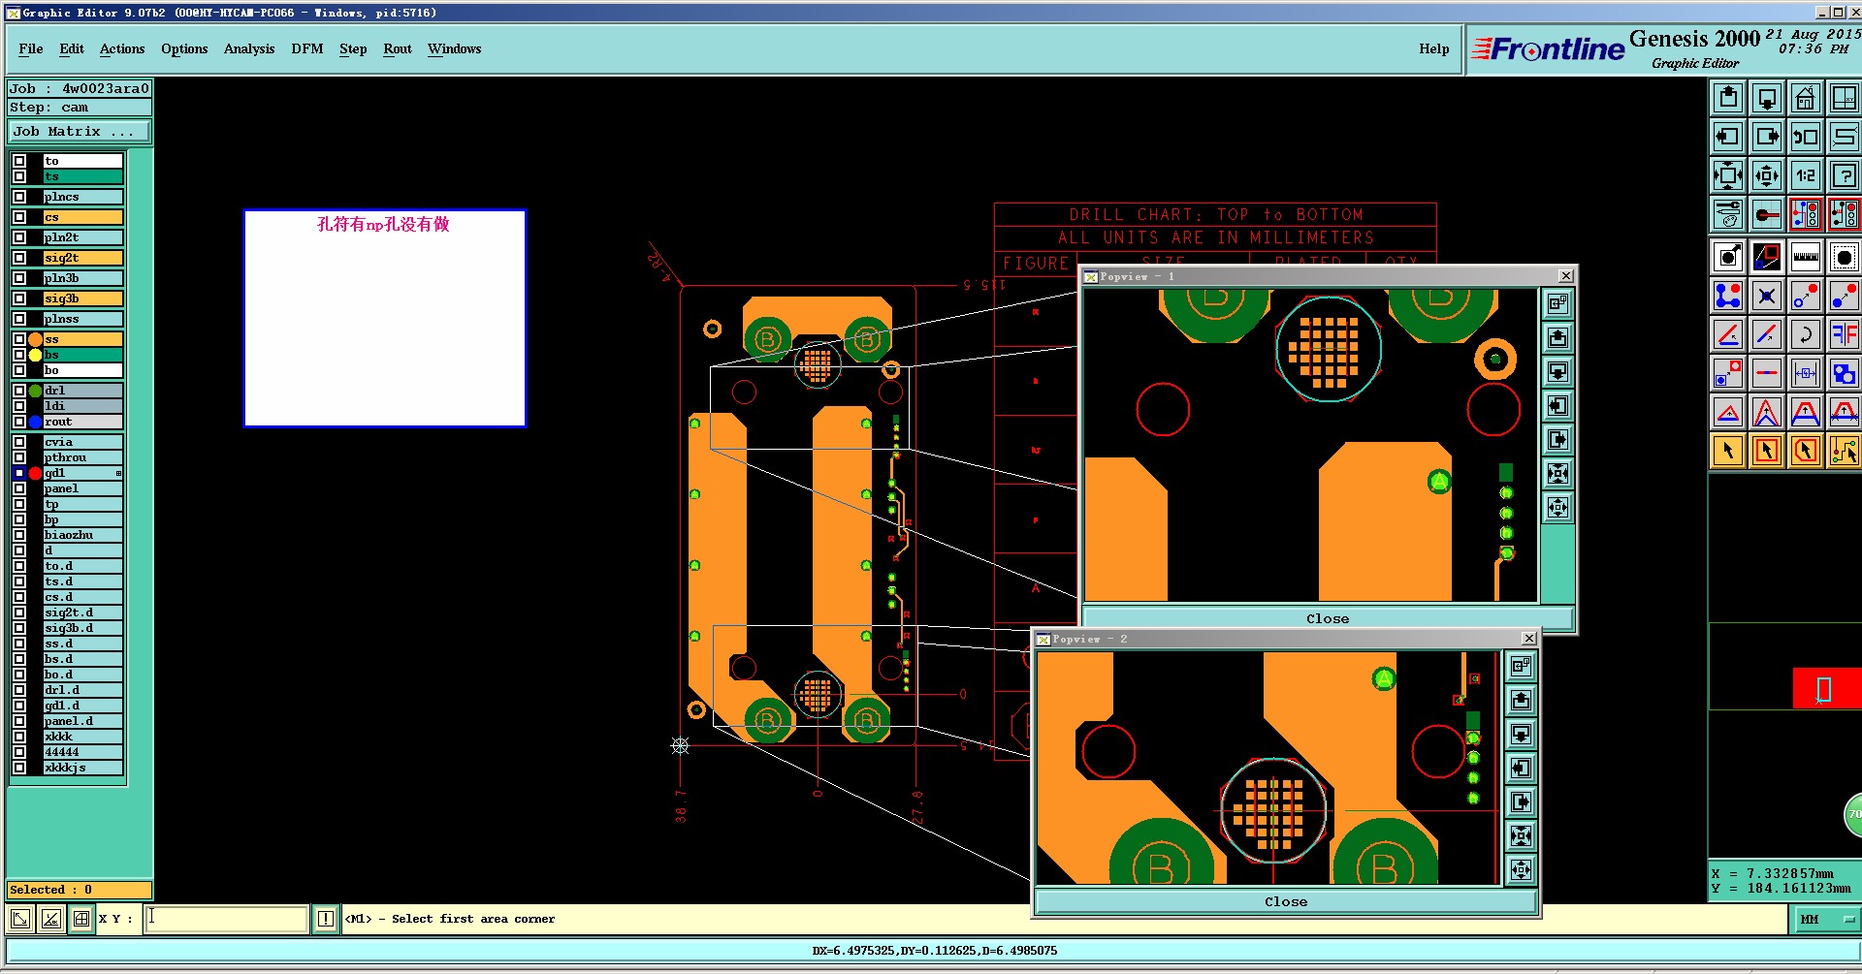Open the Edit menu
The height and width of the screenshot is (974, 1862).
(x=72, y=49)
